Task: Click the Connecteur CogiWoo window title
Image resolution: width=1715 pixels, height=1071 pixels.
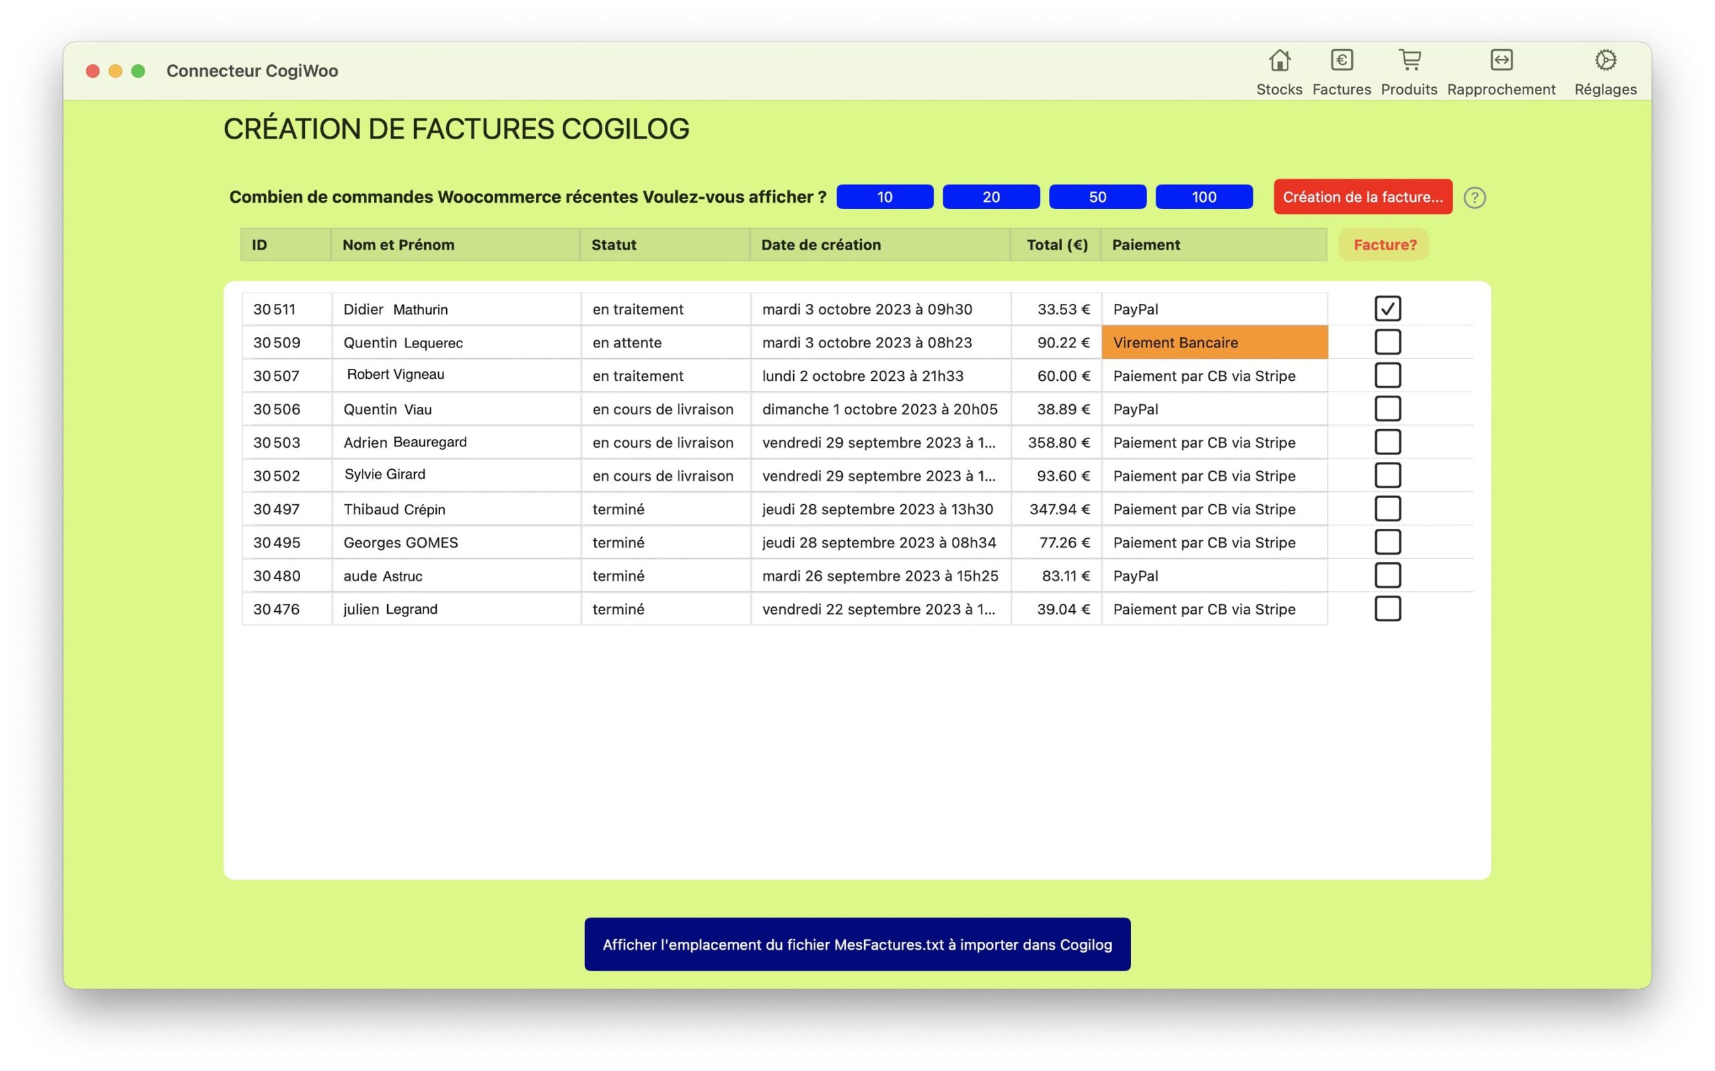Action: point(252,71)
